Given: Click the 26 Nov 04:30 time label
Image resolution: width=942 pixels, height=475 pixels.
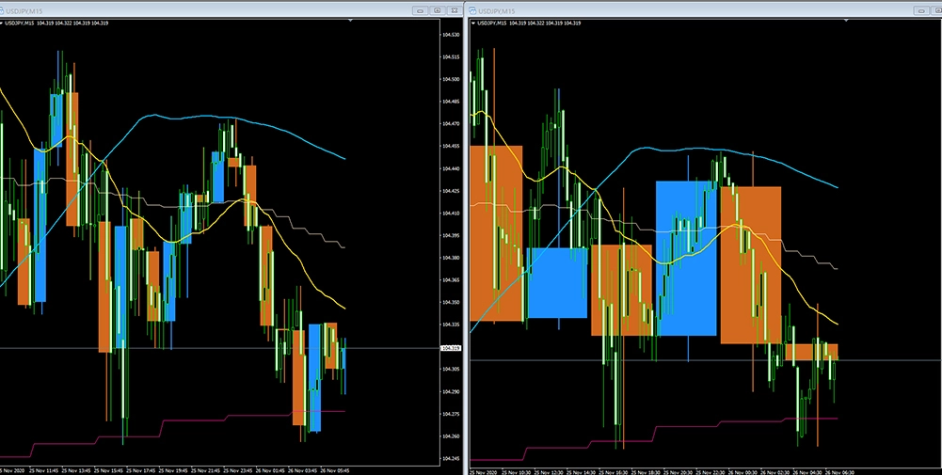Looking at the screenshot, I should [808, 472].
